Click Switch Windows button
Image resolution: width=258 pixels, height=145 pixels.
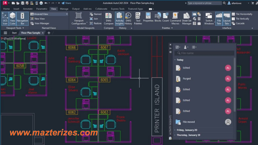pos(209,18)
